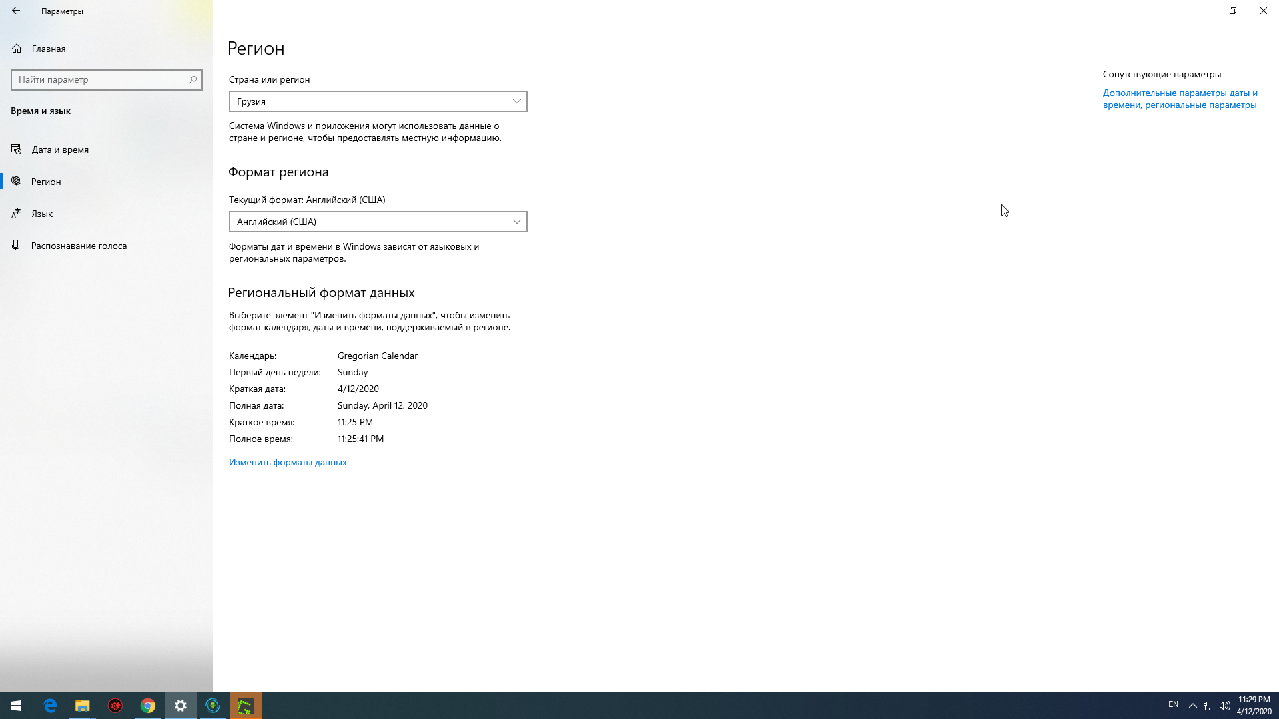Click the volume icon in tray
The width and height of the screenshot is (1279, 719).
1224,706
